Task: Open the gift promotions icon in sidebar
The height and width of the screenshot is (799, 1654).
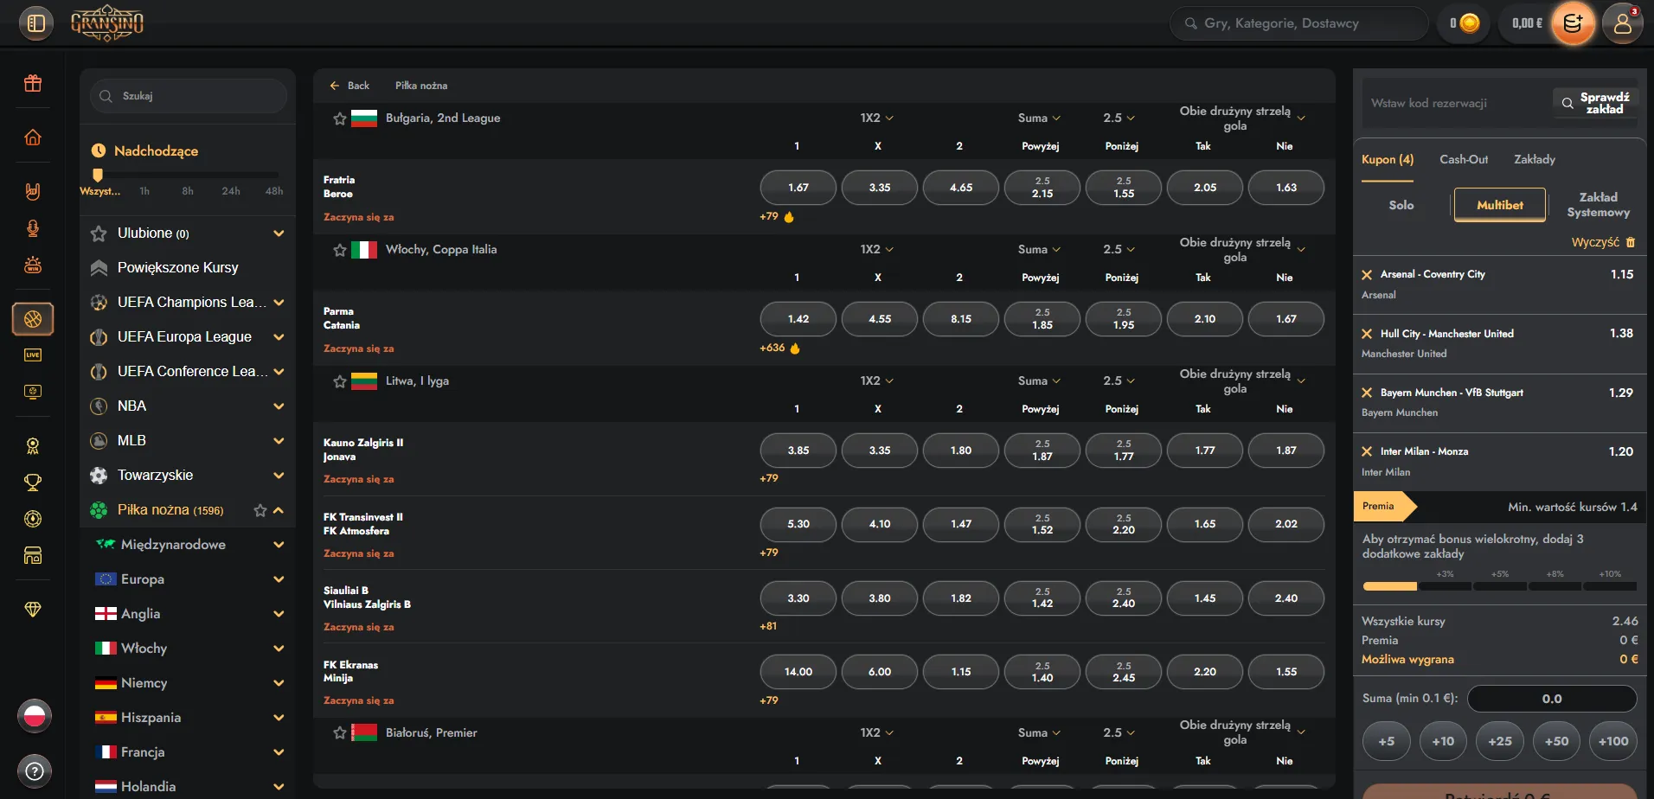Action: pos(33,83)
